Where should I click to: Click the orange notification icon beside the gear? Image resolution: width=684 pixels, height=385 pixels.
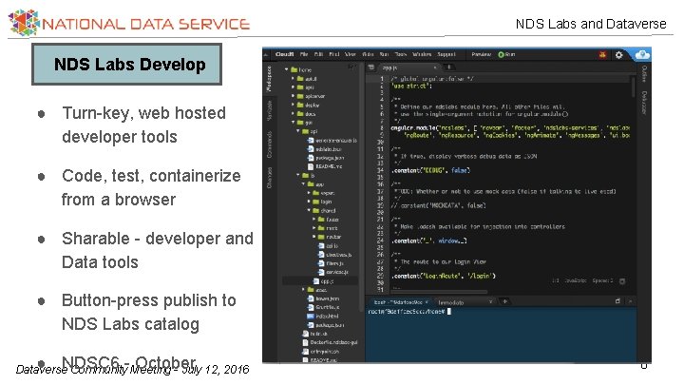click(x=602, y=55)
